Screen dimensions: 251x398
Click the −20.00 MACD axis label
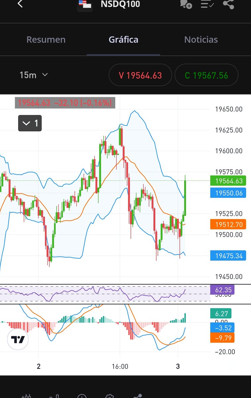(225, 352)
